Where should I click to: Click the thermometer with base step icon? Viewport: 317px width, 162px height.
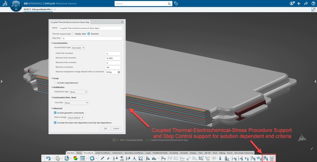[227, 159]
